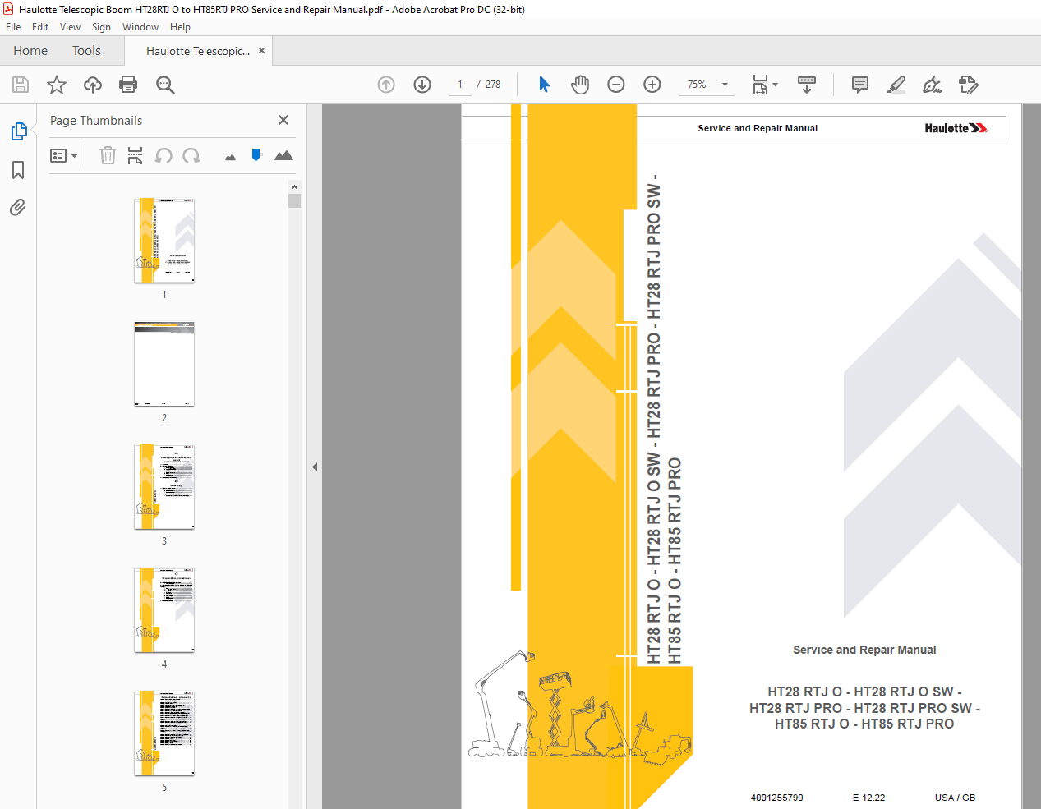The height and width of the screenshot is (809, 1041).
Task: Go to next page arrow
Action: [422, 85]
